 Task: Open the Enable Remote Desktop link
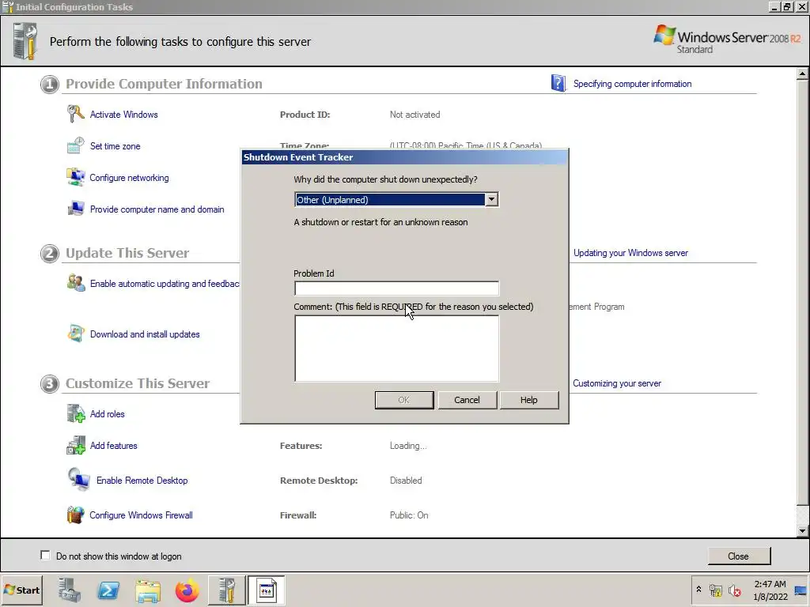[142, 480]
